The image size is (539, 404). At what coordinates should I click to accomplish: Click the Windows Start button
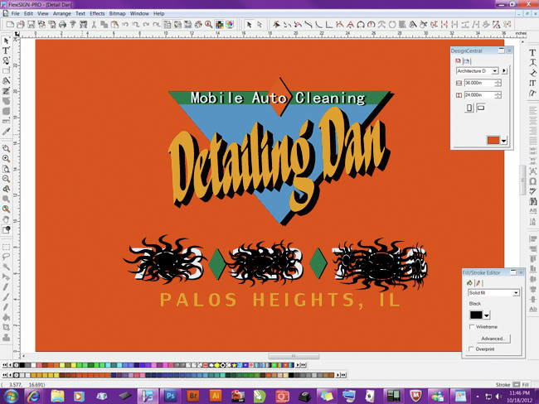point(10,397)
